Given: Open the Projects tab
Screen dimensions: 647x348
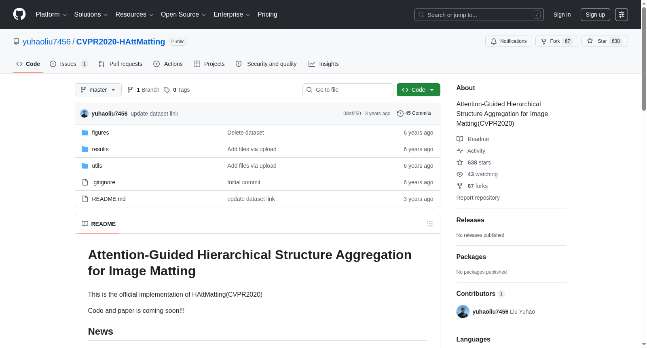Looking at the screenshot, I should 209,64.
